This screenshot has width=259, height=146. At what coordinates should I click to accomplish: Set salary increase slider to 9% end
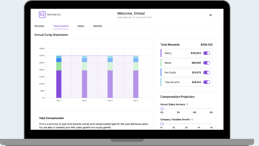pyautogui.click(x=212, y=109)
